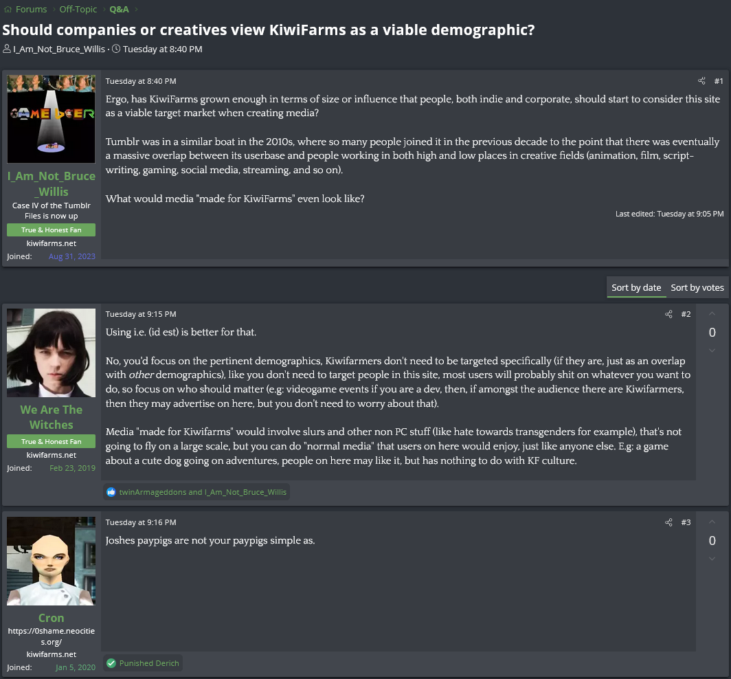Viewport: 731px width, 679px height.
Task: Switch to Sort by votes tab
Action: pyautogui.click(x=697, y=288)
